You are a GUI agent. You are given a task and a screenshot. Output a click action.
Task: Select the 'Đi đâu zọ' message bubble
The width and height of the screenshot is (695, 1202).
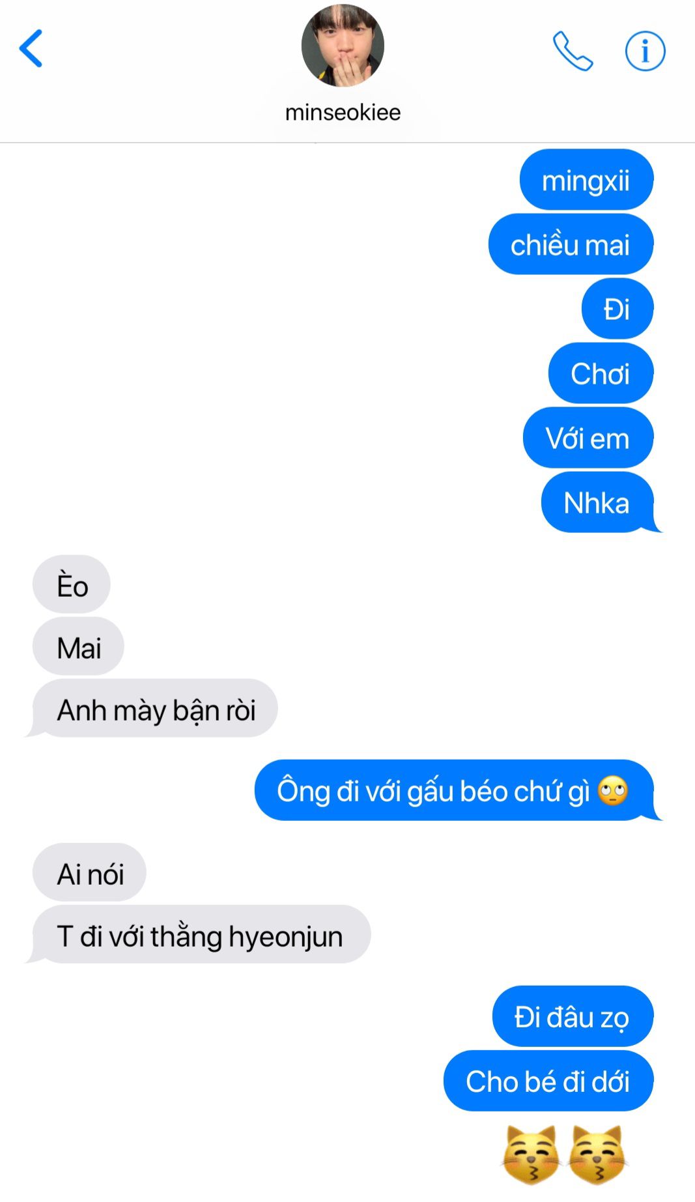click(x=573, y=1016)
